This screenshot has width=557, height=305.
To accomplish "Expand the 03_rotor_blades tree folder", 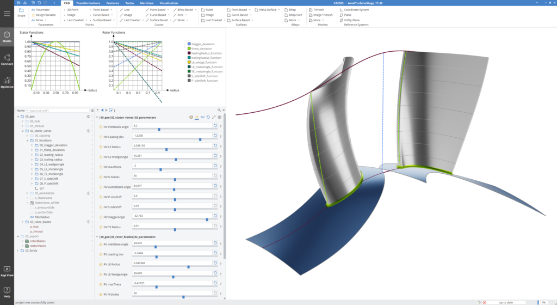I will pyautogui.click(x=23, y=222).
